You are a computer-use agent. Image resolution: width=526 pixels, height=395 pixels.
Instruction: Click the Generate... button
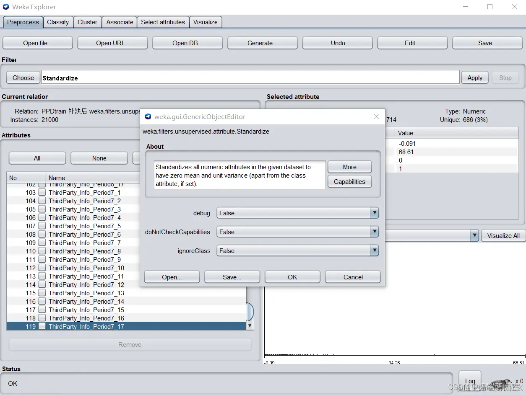[x=263, y=43]
